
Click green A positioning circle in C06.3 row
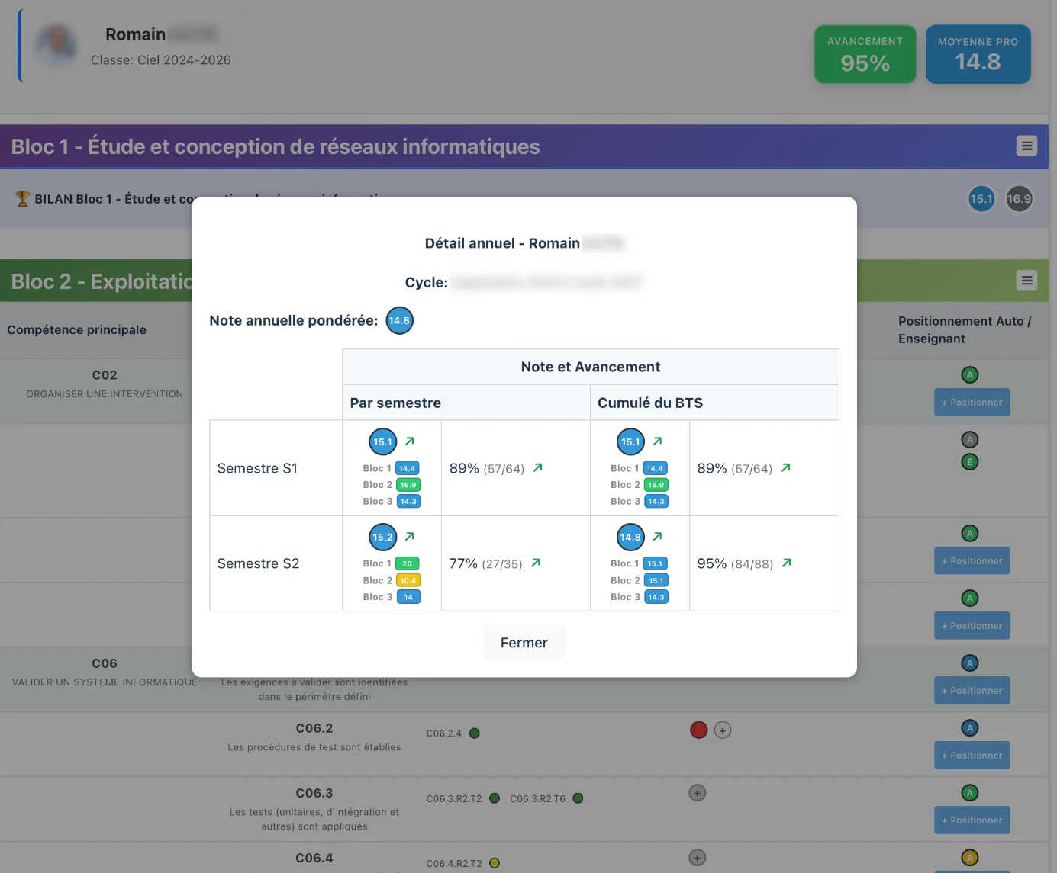pyautogui.click(x=970, y=792)
